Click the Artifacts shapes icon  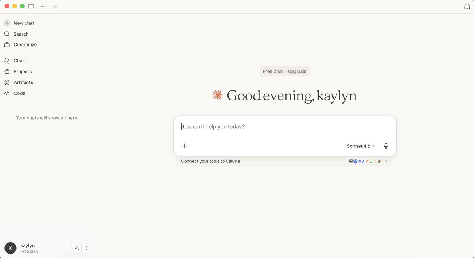pyautogui.click(x=7, y=83)
